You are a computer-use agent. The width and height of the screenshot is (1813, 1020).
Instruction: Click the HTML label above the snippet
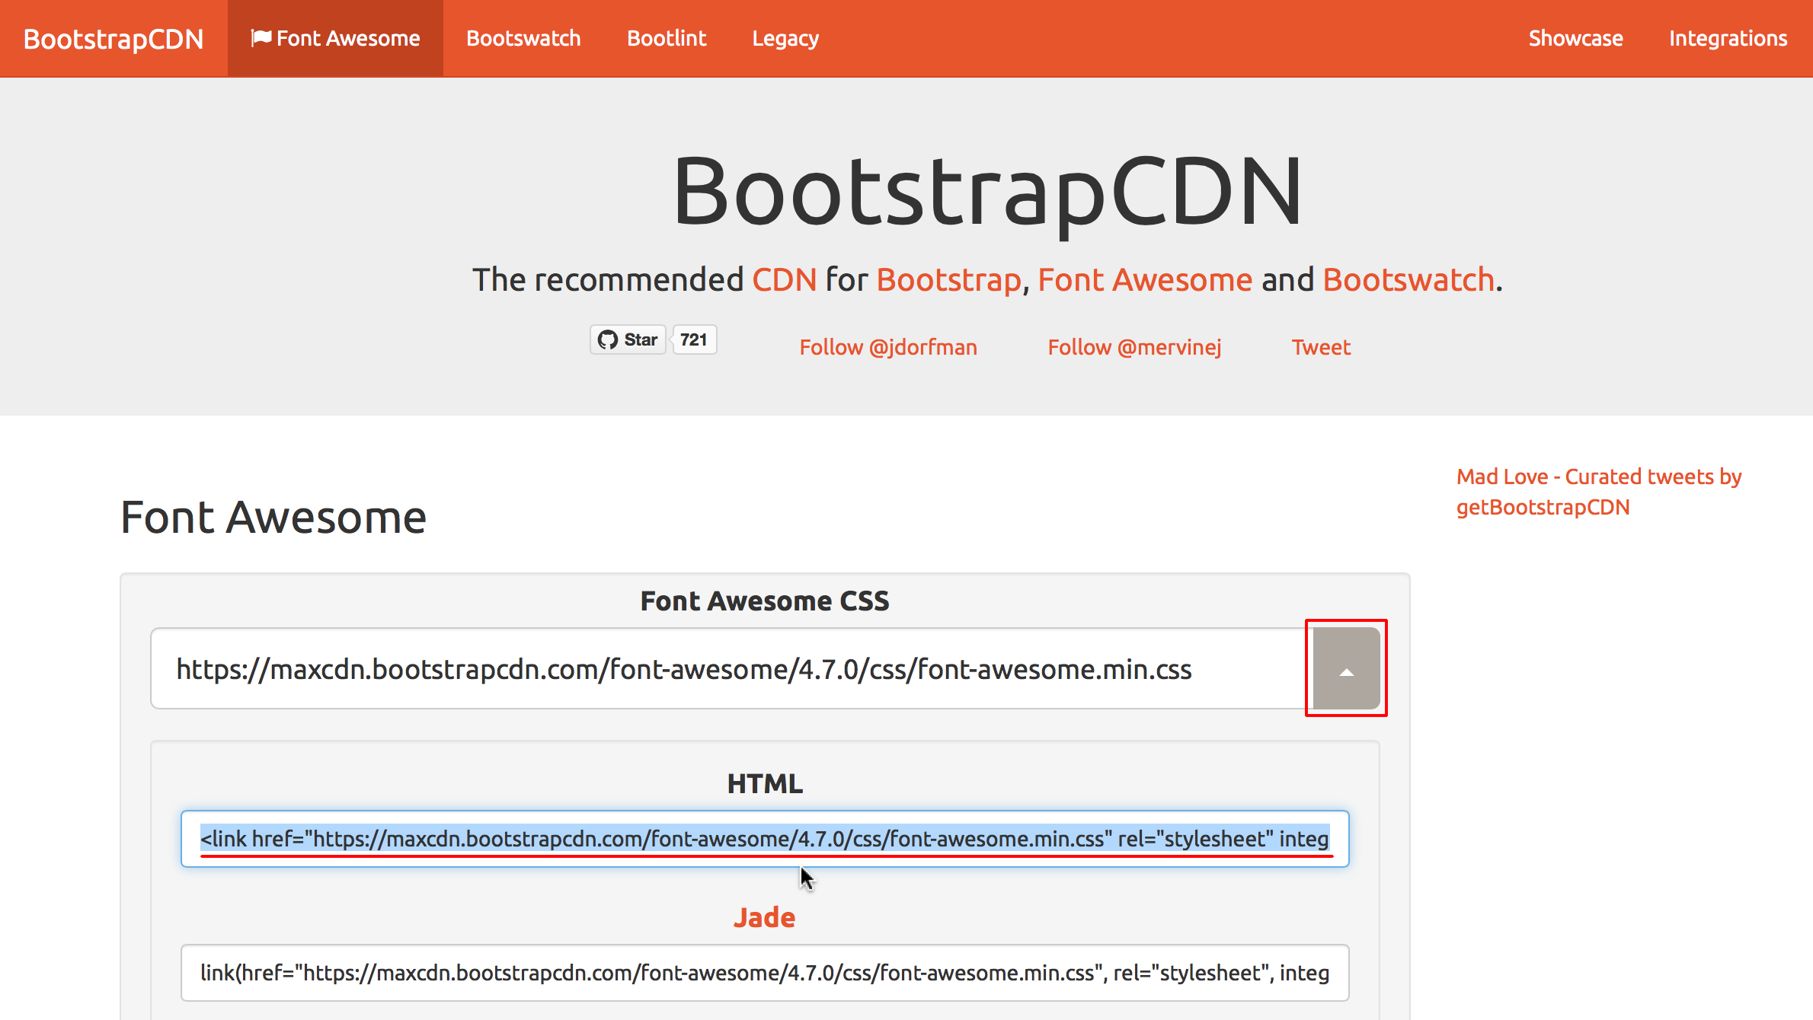pyautogui.click(x=765, y=783)
